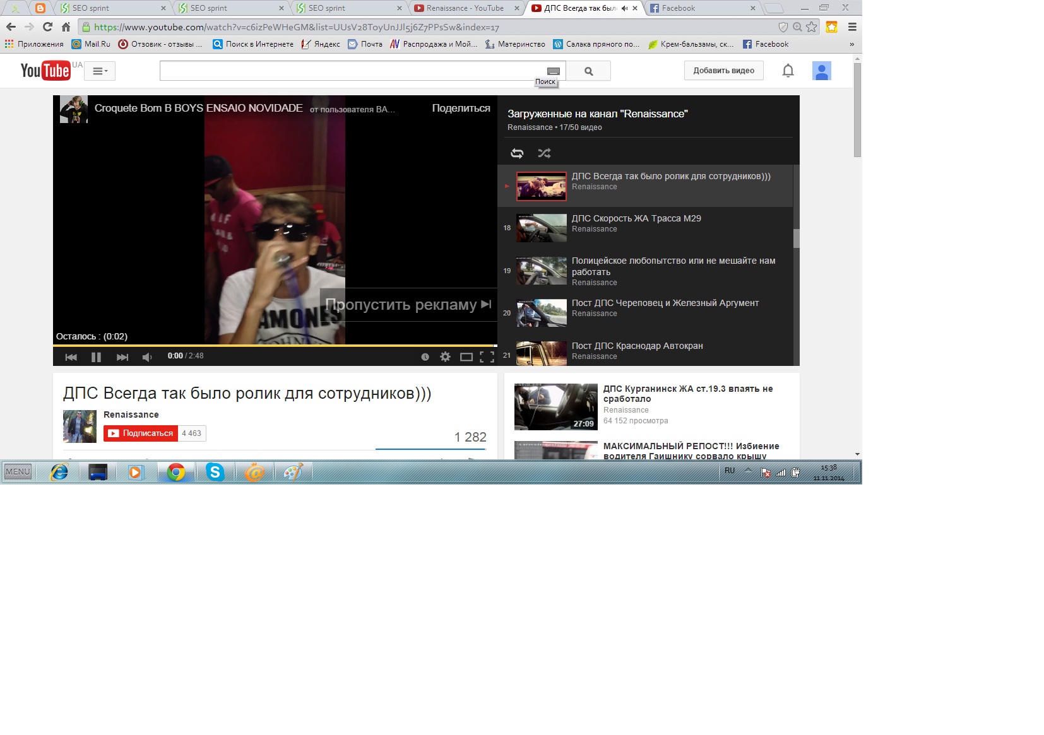Toggle playlist shuffle
The height and width of the screenshot is (735, 1044).
click(x=544, y=153)
